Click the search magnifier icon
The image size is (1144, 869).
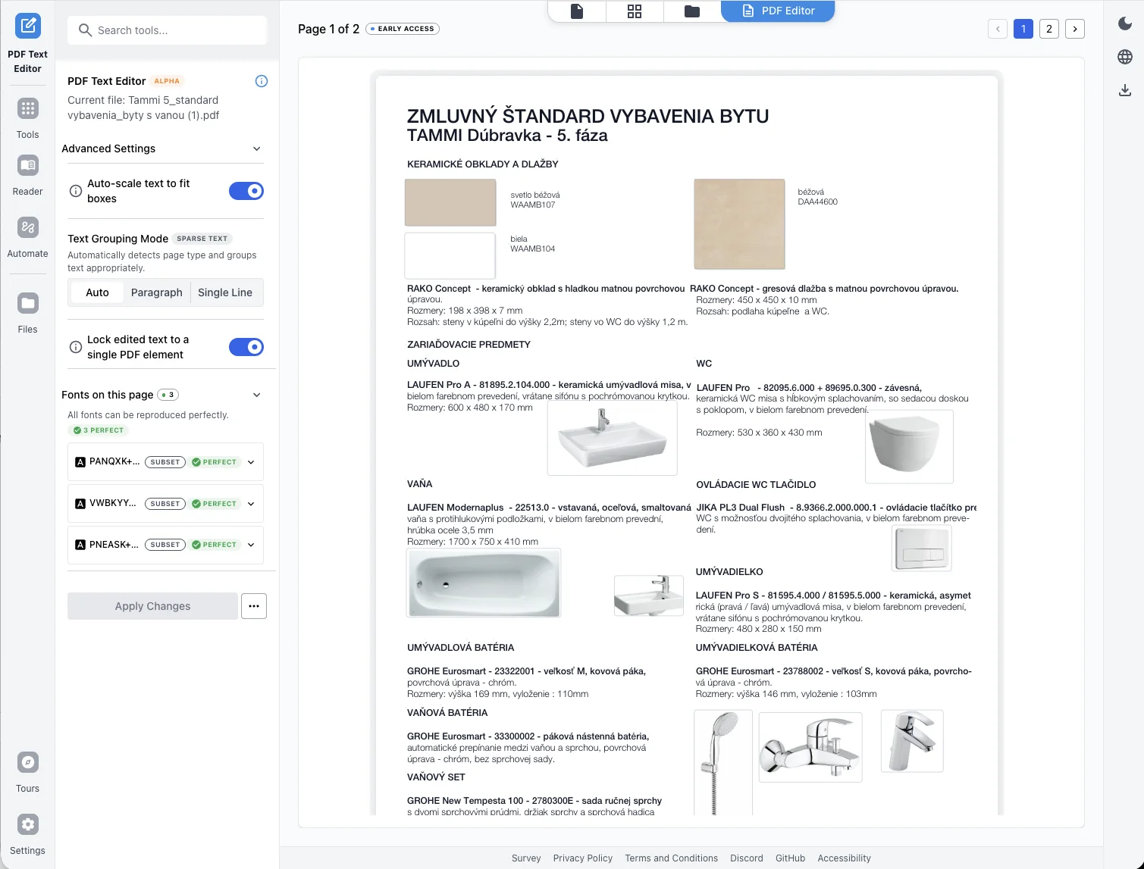click(86, 30)
